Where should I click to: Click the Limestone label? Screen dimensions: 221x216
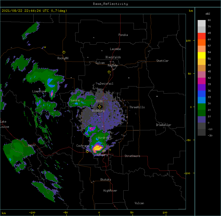click(x=39, y=91)
